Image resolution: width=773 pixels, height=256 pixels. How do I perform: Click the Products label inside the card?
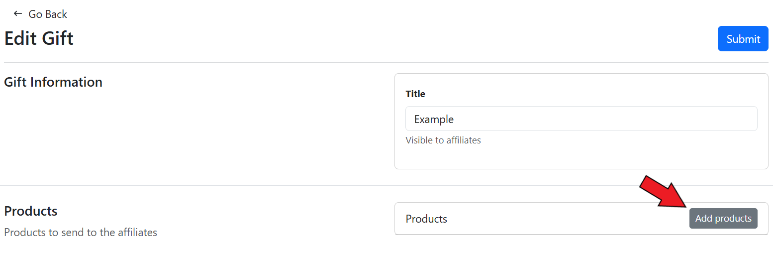[426, 219]
